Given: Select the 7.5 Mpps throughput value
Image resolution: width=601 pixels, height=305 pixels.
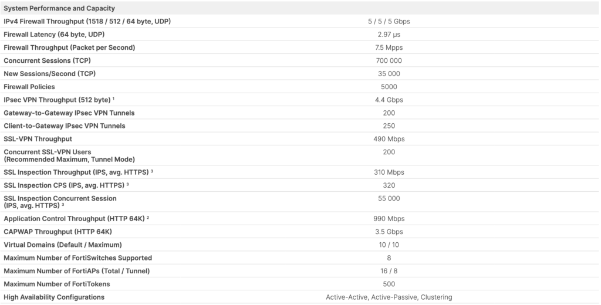Looking at the screenshot, I should pyautogui.click(x=389, y=48).
